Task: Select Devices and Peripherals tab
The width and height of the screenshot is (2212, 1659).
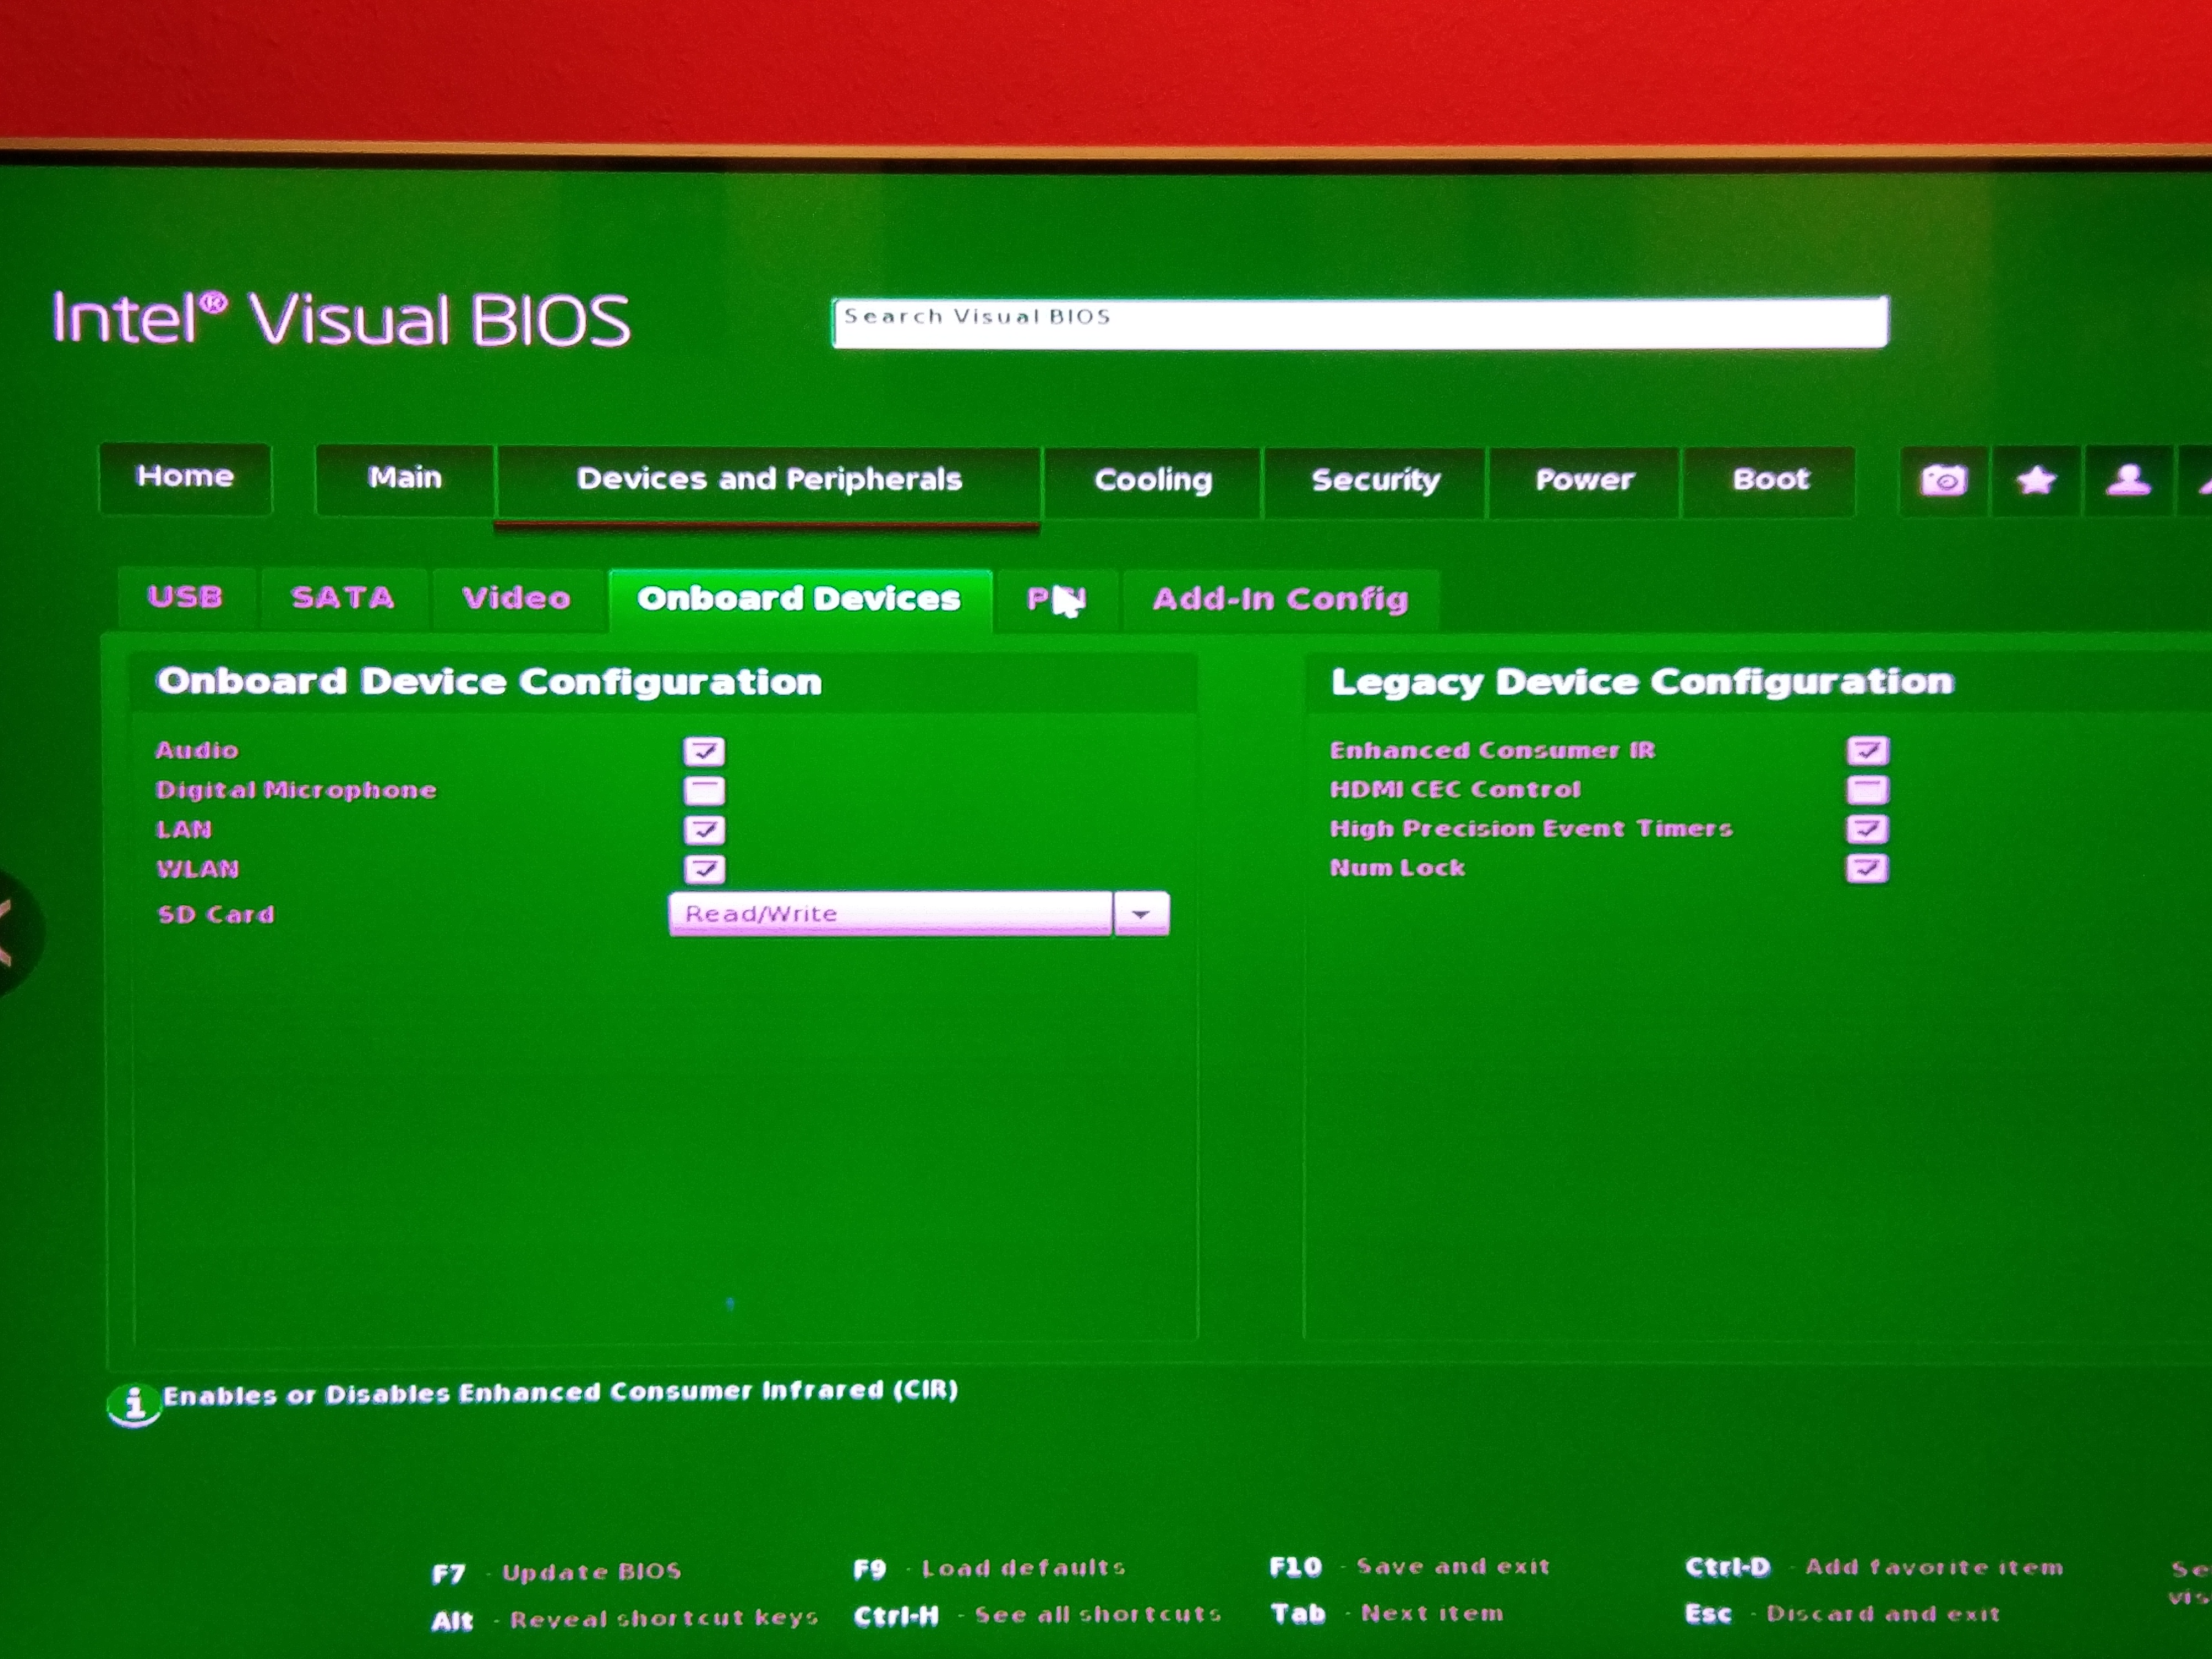Action: click(768, 482)
